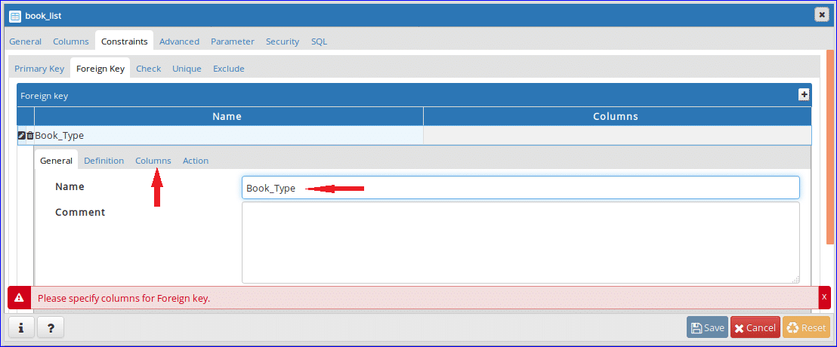837x347 pixels.
Task: Add a new foreign key with plus icon
Action: tap(803, 95)
